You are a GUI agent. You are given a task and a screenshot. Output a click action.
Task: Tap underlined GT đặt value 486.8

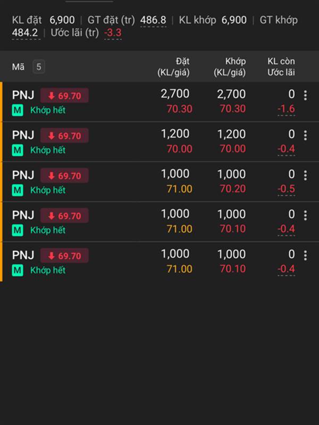click(153, 20)
